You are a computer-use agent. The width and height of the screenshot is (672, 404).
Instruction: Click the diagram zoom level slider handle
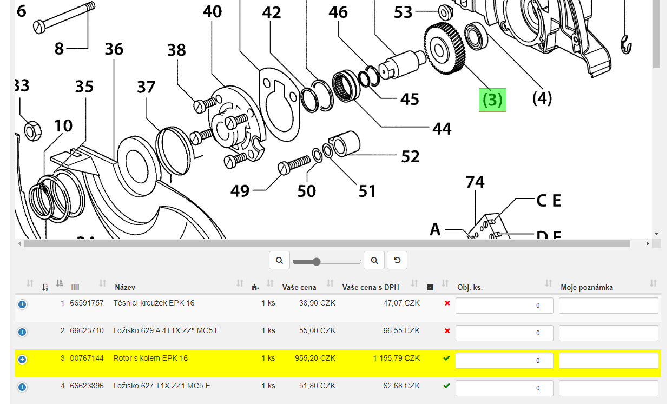317,262
